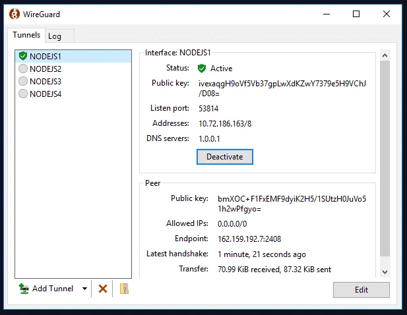Click the DNS server value 1.0.0.1

point(209,139)
